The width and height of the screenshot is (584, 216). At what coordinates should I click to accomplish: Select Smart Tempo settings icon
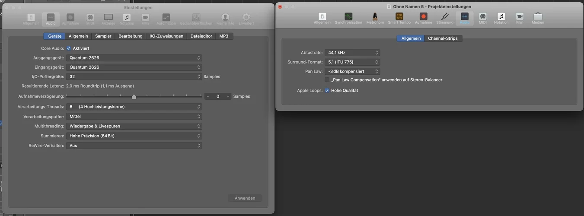[x=399, y=18]
